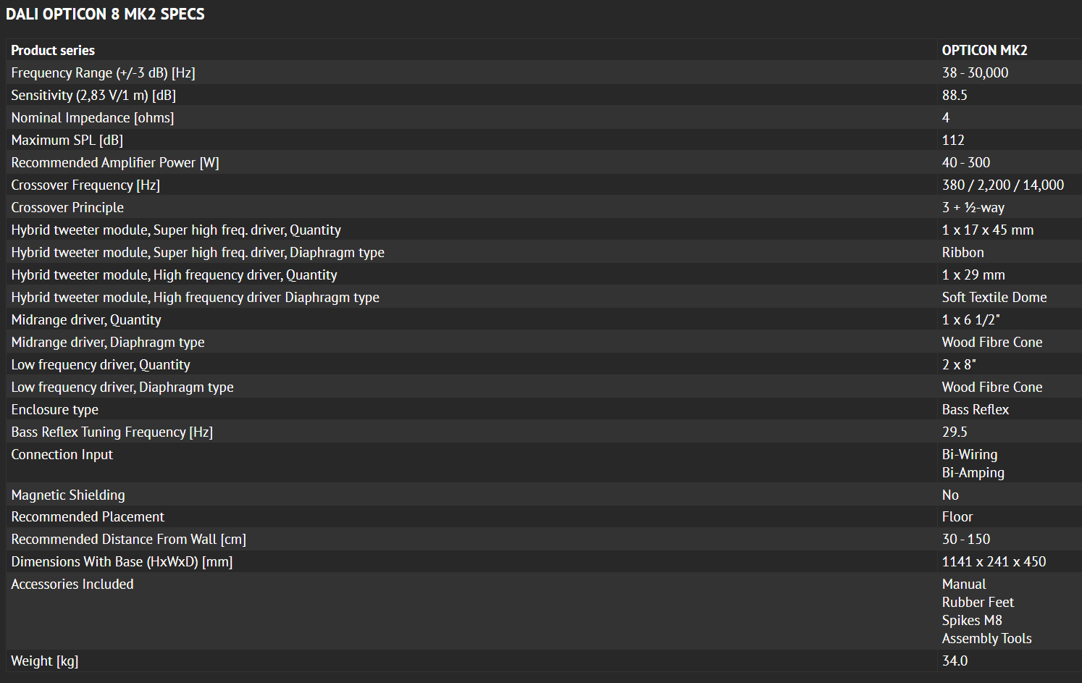Select the 38 - 30,000 frequency value
The width and height of the screenshot is (1082, 683).
point(975,72)
